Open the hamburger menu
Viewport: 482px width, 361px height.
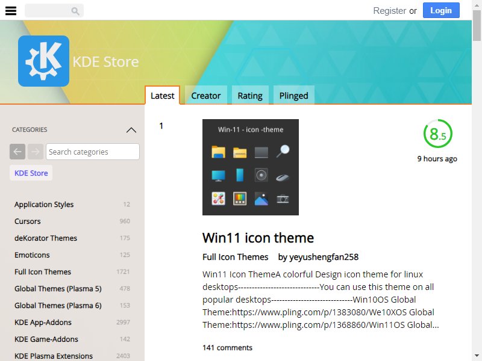tap(11, 11)
